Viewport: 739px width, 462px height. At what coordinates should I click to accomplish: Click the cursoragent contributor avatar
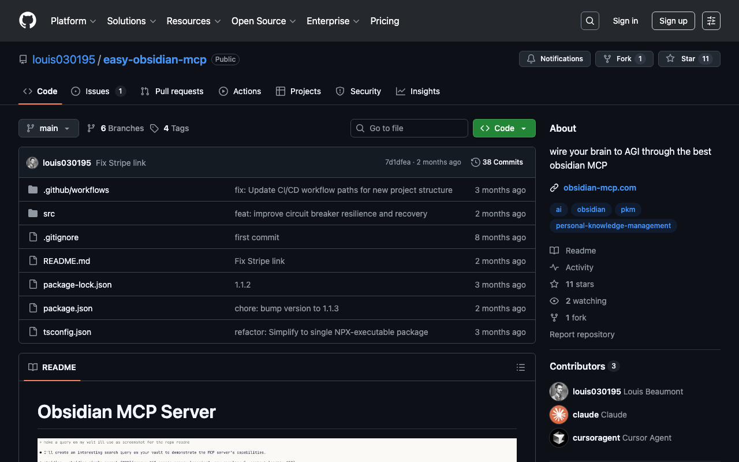(558, 438)
